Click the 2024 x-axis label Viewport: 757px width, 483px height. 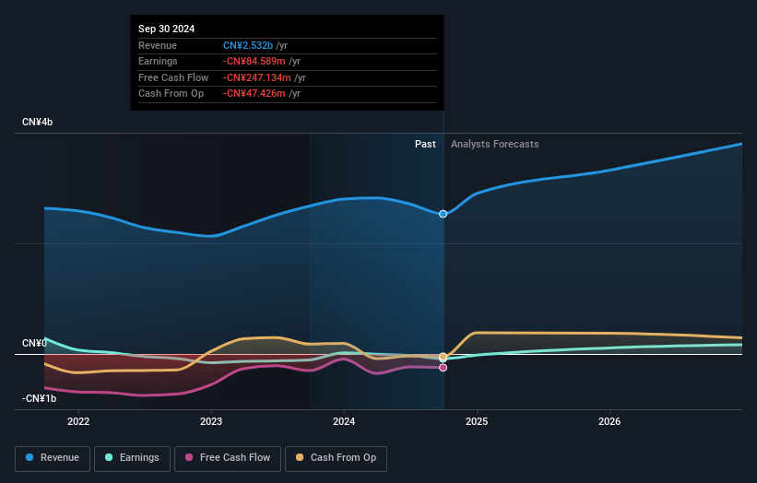344,421
